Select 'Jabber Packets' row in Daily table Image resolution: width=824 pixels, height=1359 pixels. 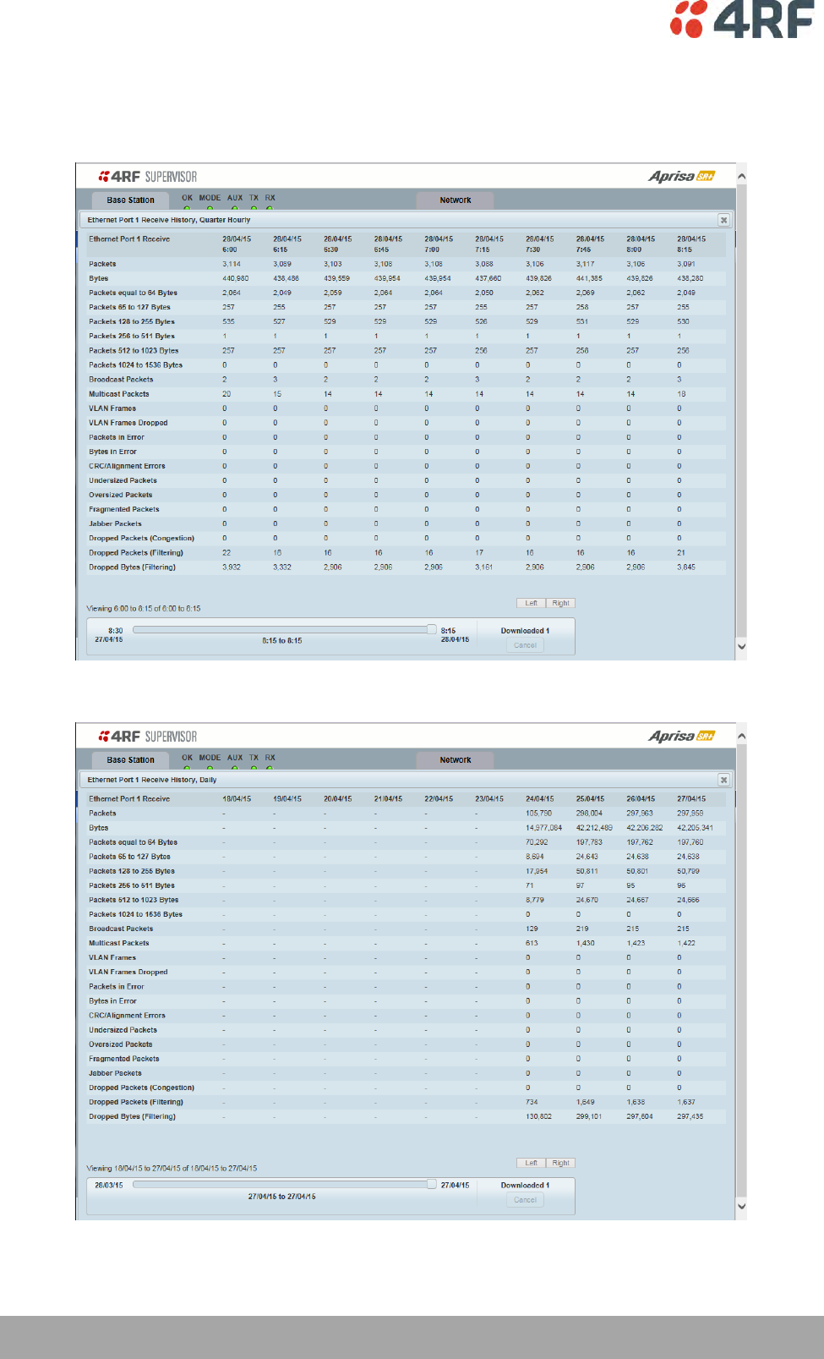click(407, 1073)
